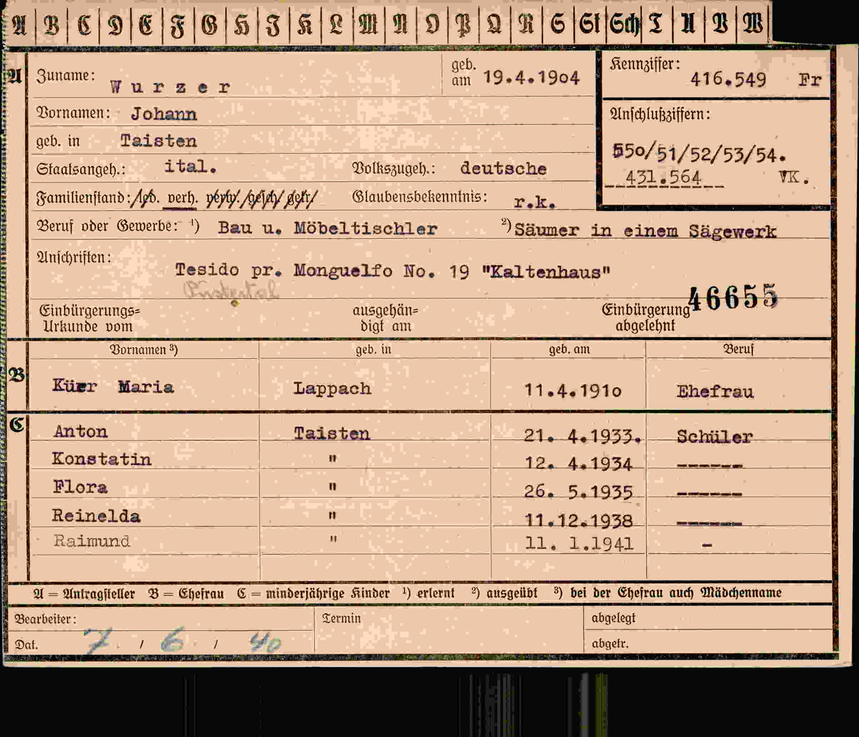Click Anschlußziffern '550/51/52/53/54.'

[x=699, y=153]
